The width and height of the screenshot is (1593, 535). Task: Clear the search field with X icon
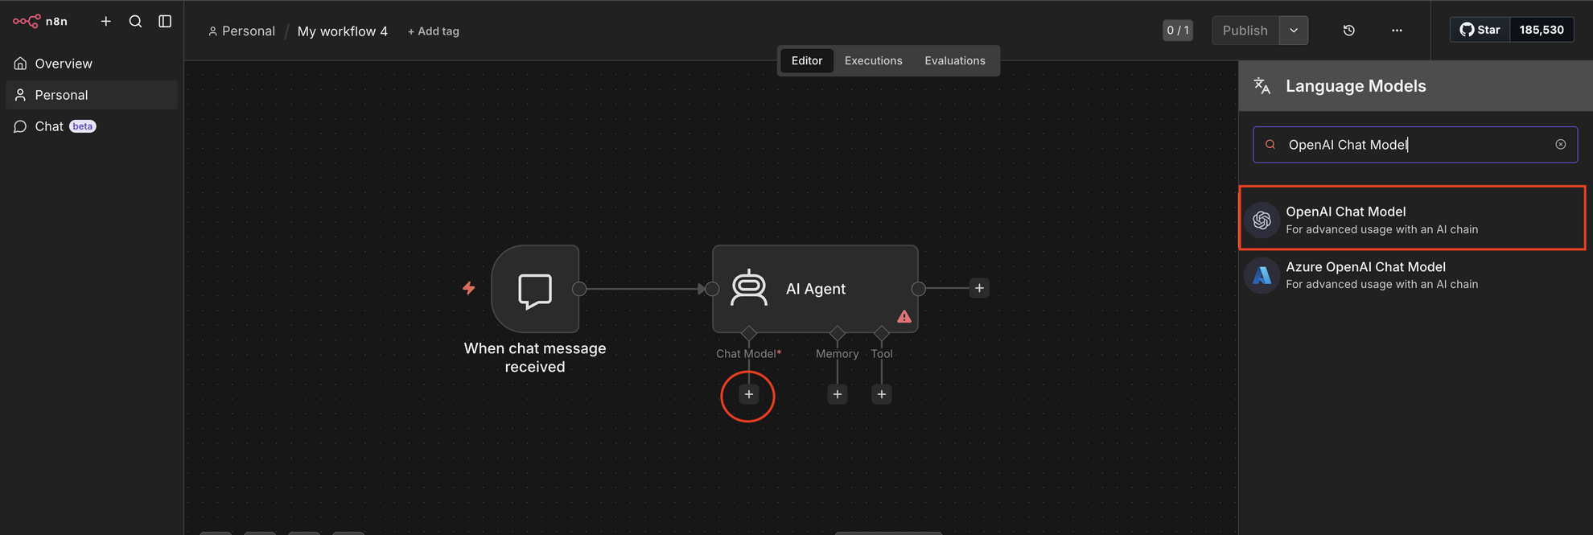click(1561, 145)
